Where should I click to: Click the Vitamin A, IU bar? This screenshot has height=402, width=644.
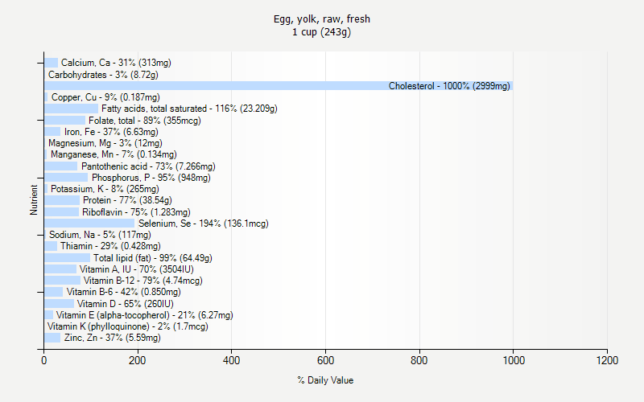[x=60, y=269]
